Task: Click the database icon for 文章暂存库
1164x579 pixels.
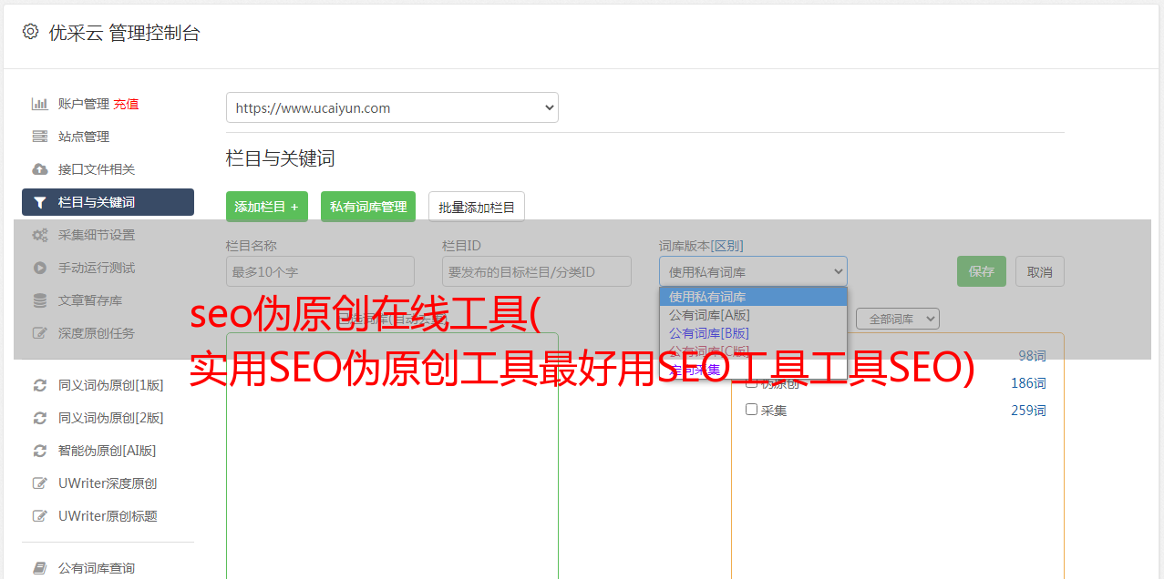Action: pos(40,300)
